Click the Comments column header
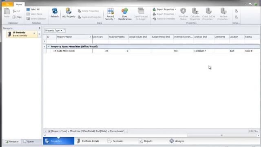261x147 pixels. pos(221,37)
